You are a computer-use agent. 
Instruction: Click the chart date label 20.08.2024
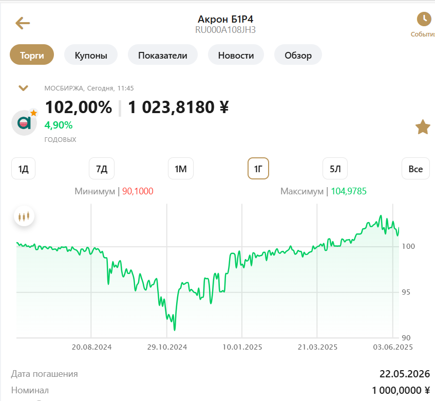click(x=91, y=347)
